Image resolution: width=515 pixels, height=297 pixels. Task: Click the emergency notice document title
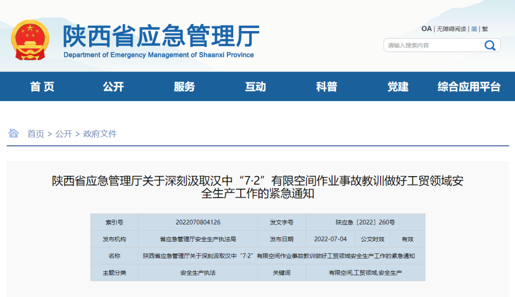point(257,186)
